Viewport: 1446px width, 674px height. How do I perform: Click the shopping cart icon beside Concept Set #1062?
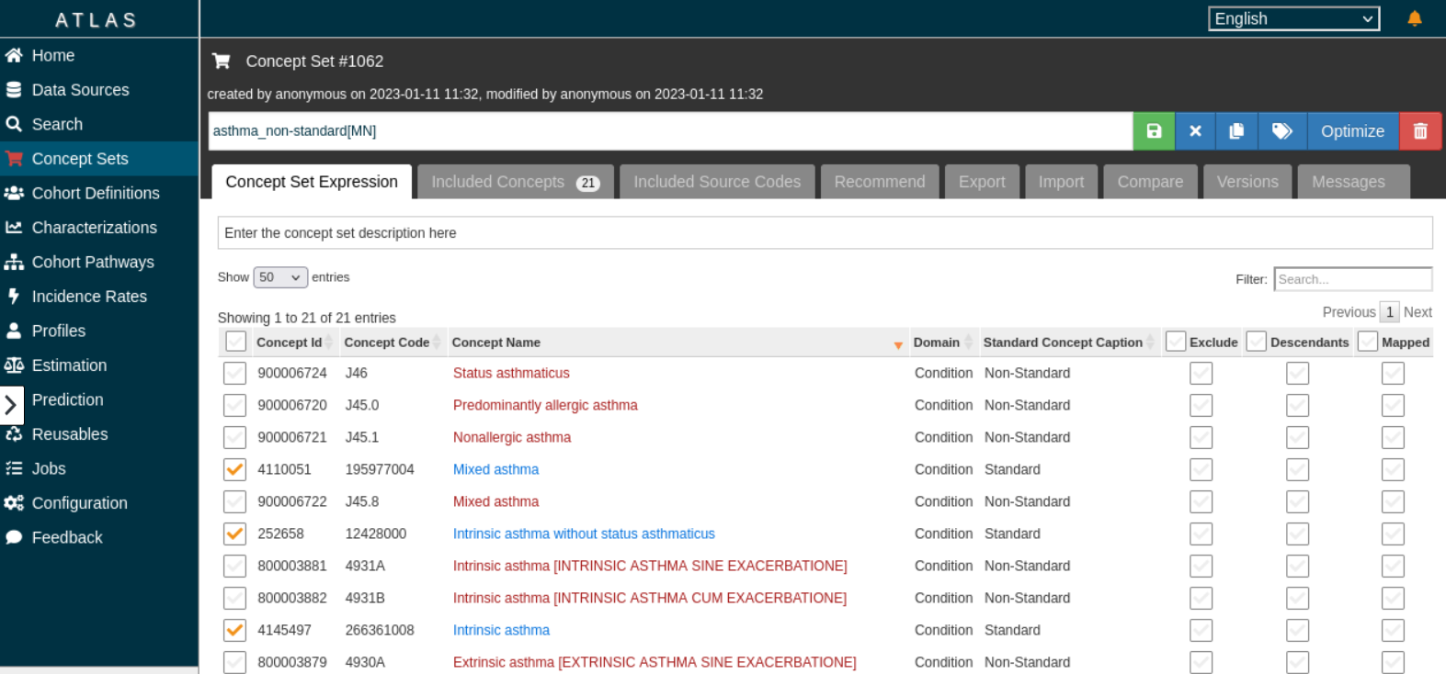coord(222,62)
